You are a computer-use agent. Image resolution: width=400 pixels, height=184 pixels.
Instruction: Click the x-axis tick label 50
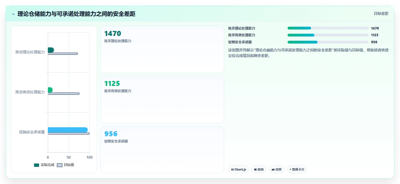pyautogui.click(x=69, y=157)
